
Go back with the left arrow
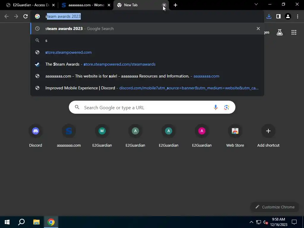coord(7,17)
